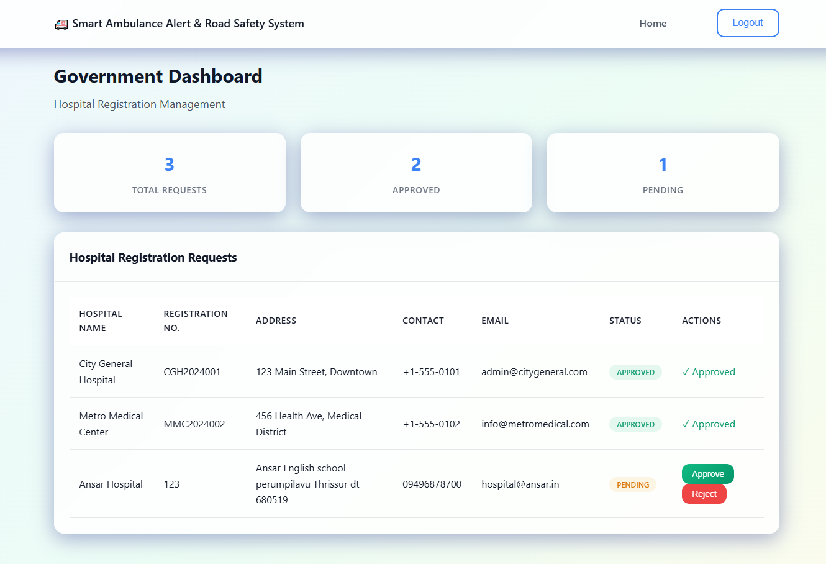Click the Hospital Name column header
The image size is (826, 564).
click(x=101, y=321)
